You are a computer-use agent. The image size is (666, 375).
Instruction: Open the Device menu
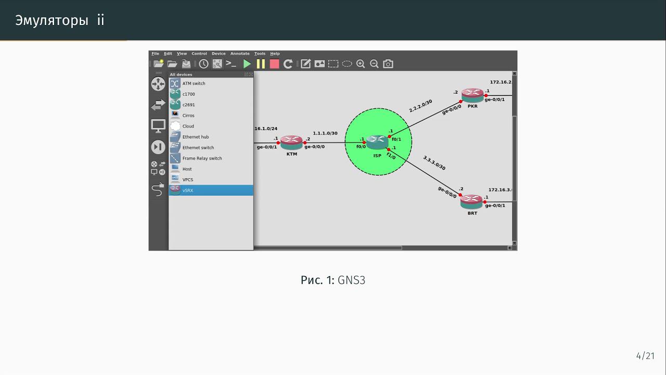tap(219, 54)
